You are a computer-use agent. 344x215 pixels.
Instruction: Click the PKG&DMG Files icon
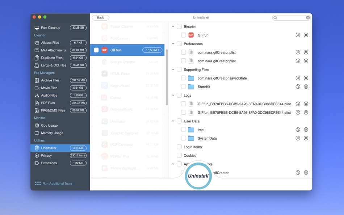(x=37, y=110)
